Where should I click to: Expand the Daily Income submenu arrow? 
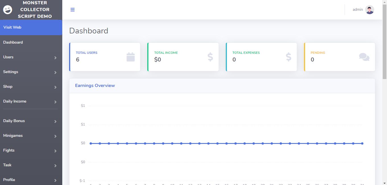click(x=55, y=102)
